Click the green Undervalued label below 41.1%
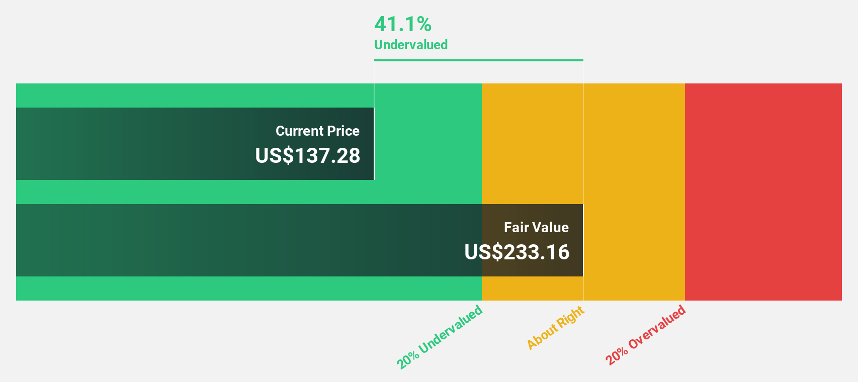The height and width of the screenshot is (382, 858). 410,45
